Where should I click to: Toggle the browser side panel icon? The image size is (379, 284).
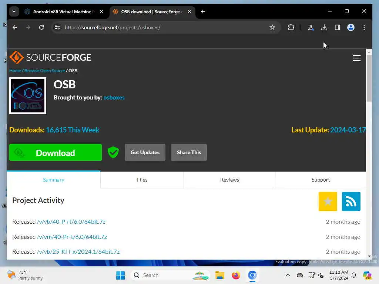pos(338,27)
